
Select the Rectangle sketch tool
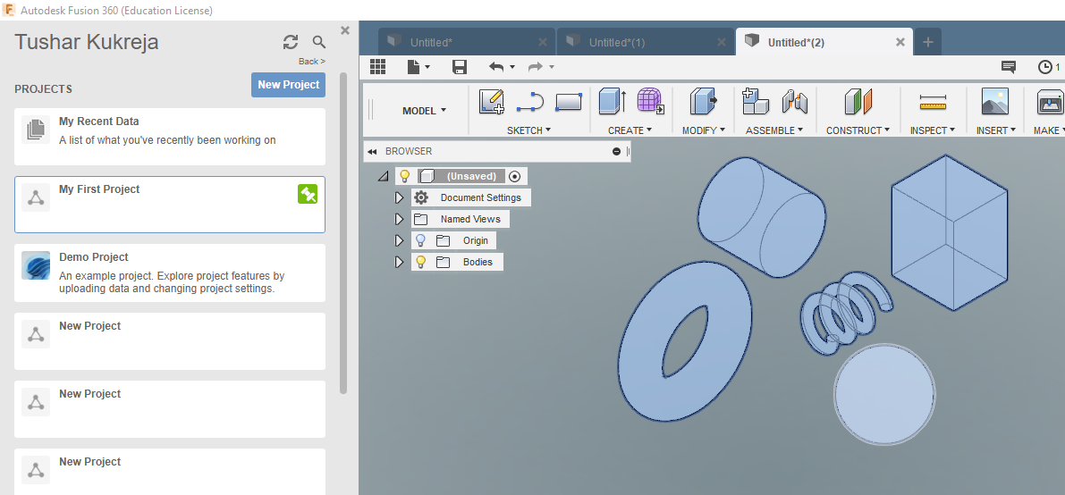(x=569, y=102)
